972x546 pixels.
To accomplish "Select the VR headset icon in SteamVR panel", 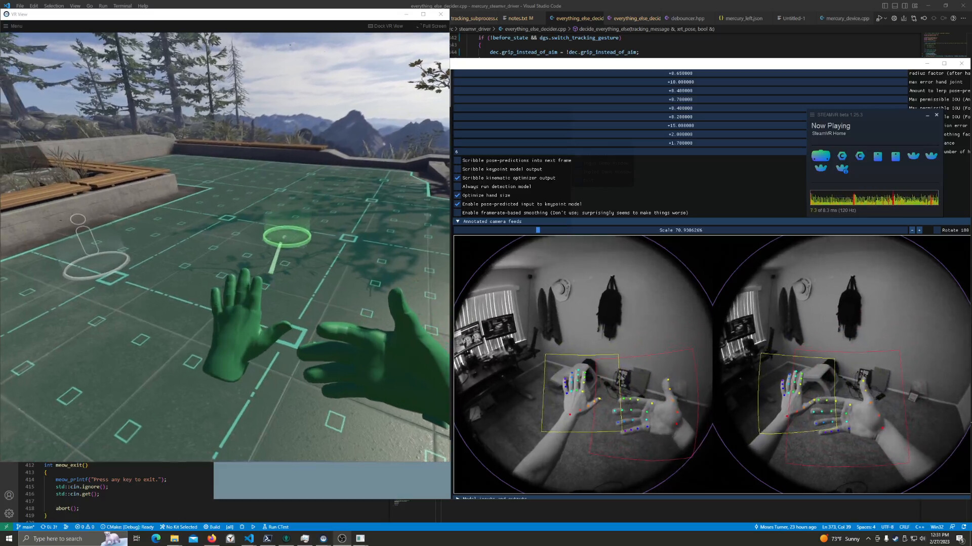I will (x=821, y=156).
